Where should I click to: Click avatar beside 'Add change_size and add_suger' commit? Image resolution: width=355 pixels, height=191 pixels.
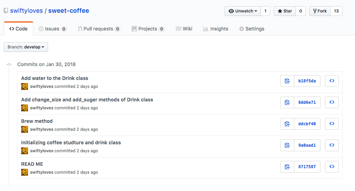[25, 108]
